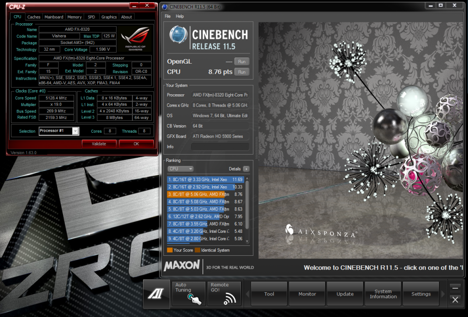Click the ranking list scroll-up arrow

pos(247,179)
